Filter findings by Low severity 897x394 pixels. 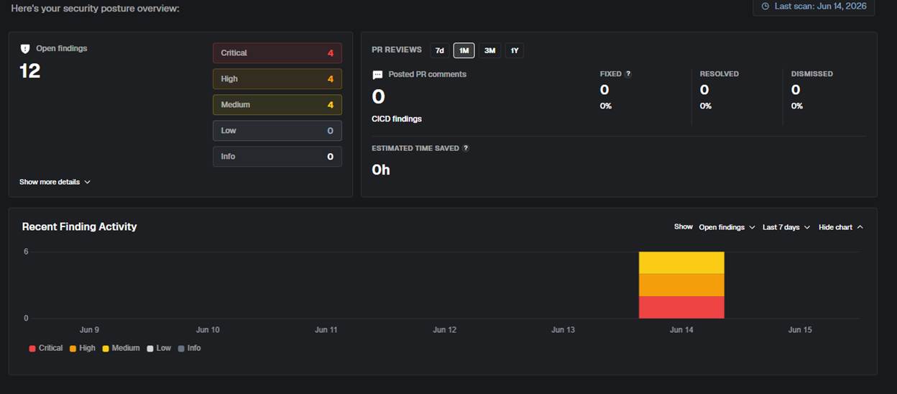pos(277,131)
